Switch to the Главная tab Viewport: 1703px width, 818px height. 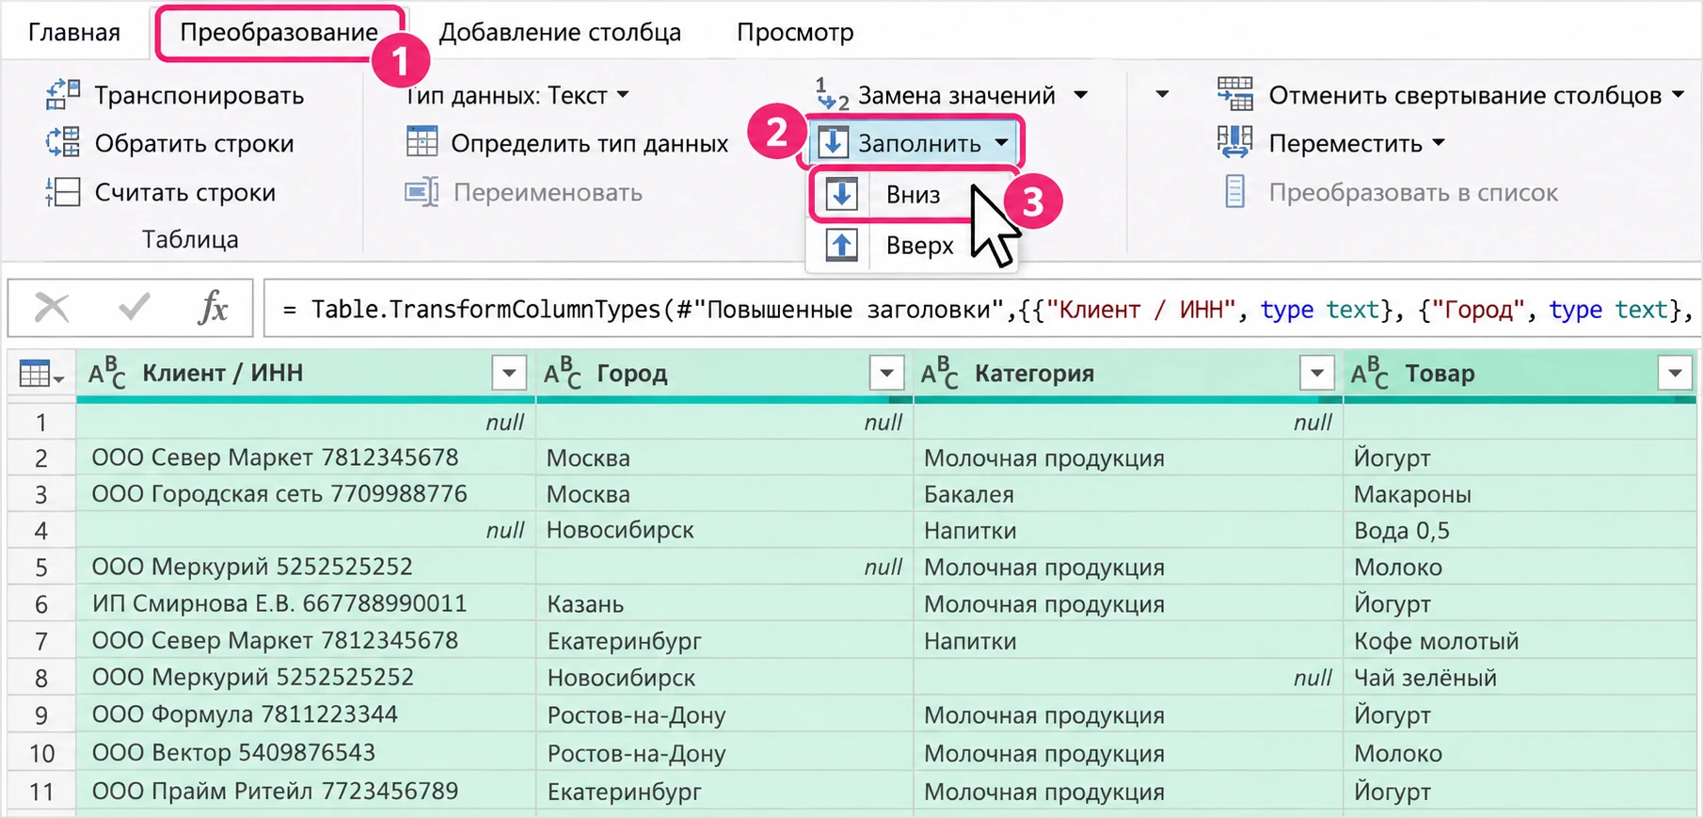coord(74,32)
